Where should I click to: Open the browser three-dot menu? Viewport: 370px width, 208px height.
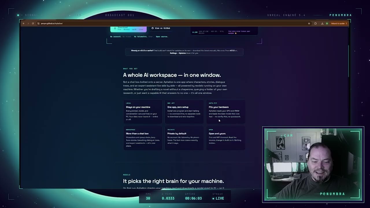click(346, 23)
